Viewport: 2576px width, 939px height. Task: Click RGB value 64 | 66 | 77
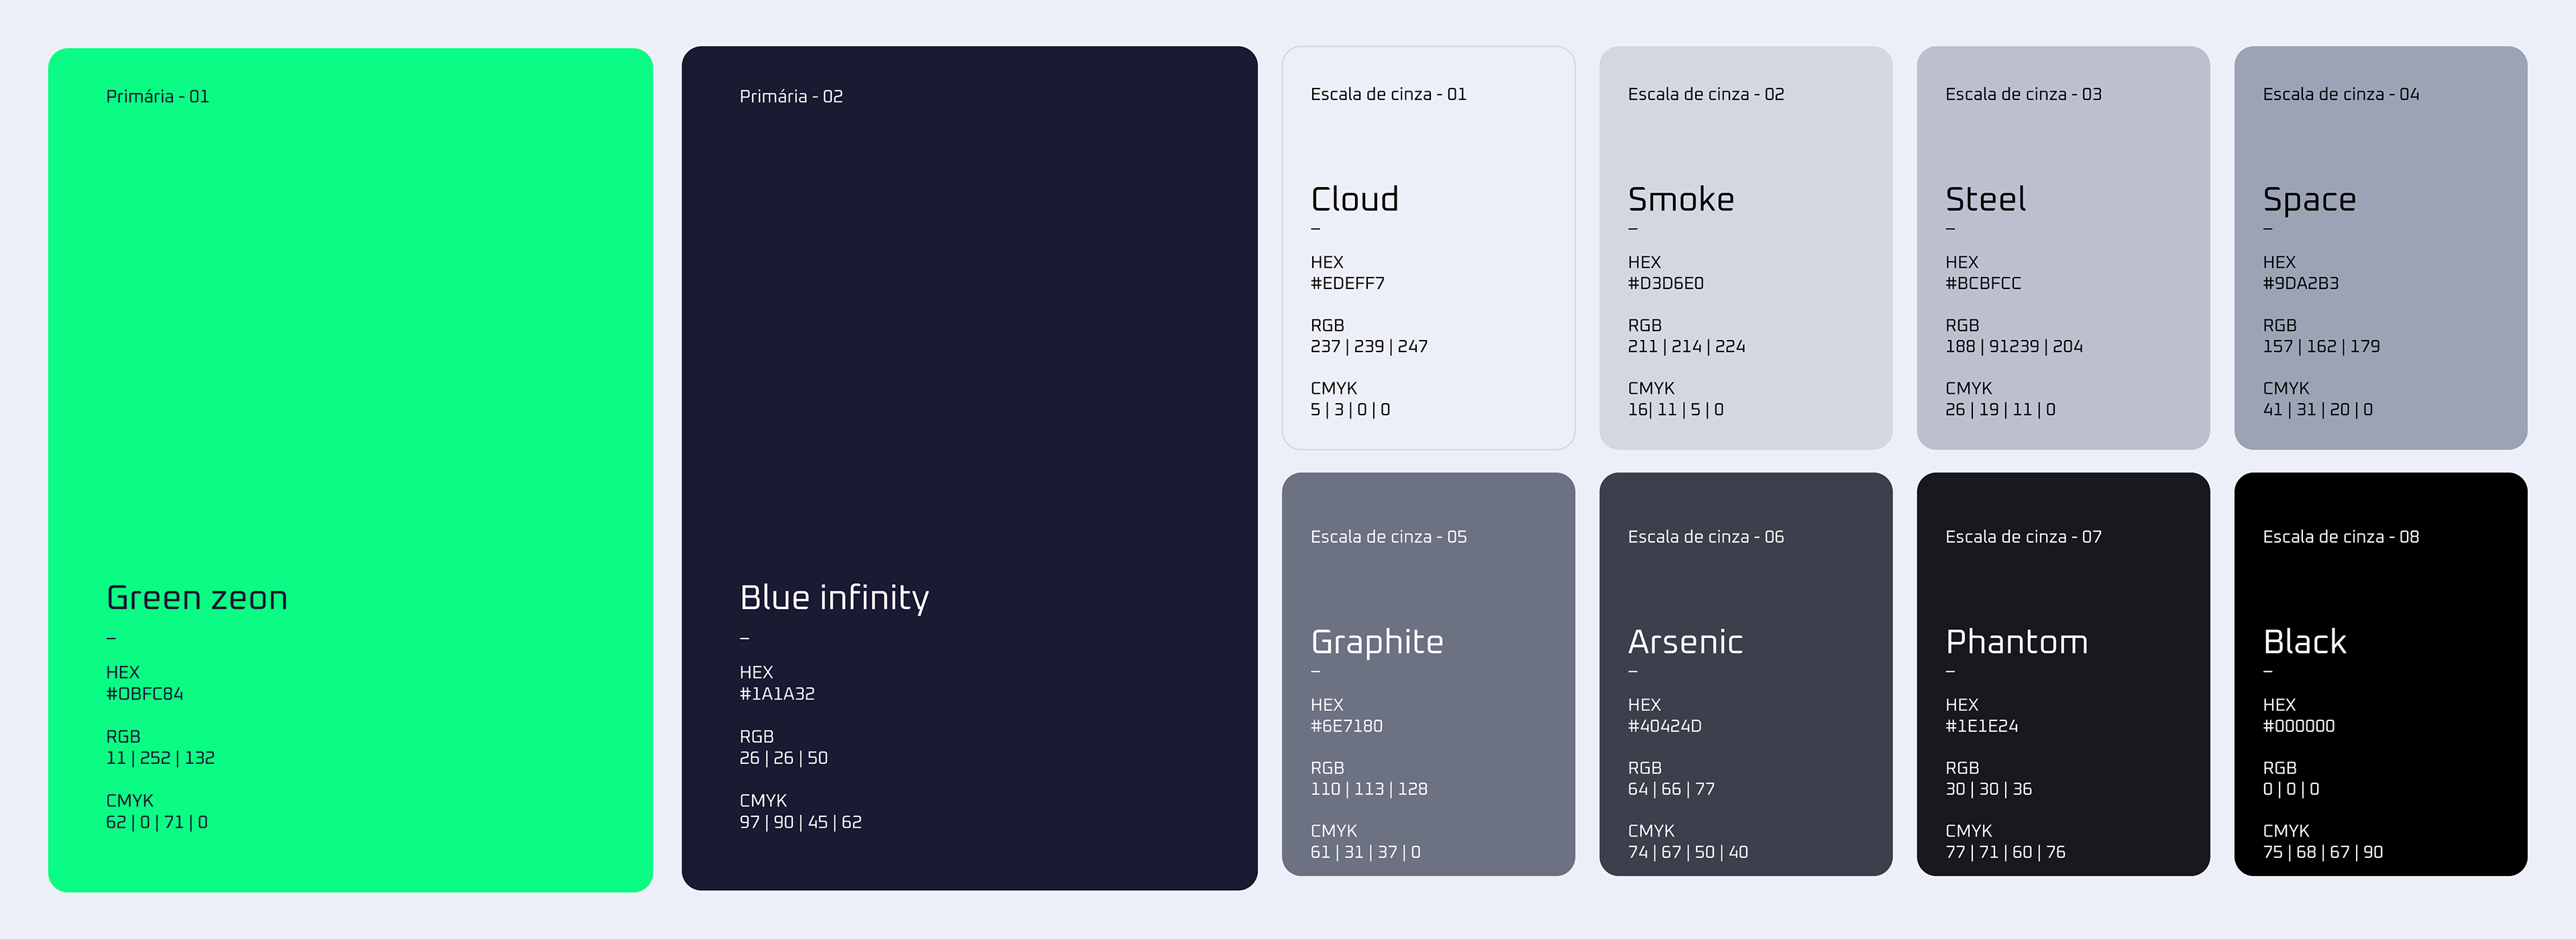click(1671, 789)
